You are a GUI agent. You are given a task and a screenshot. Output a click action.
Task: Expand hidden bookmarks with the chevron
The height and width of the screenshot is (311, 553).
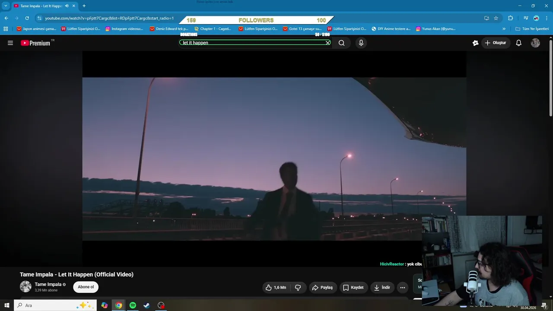(x=504, y=29)
